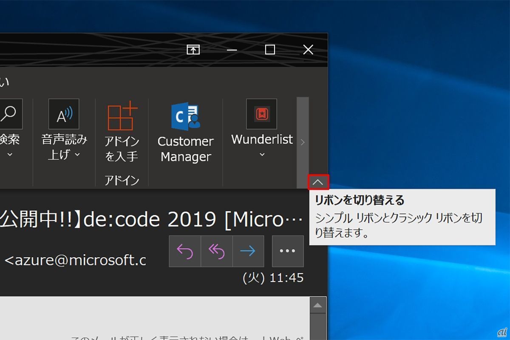Click the 音声読み上げ read aloud icon
The image size is (510, 340).
64,114
